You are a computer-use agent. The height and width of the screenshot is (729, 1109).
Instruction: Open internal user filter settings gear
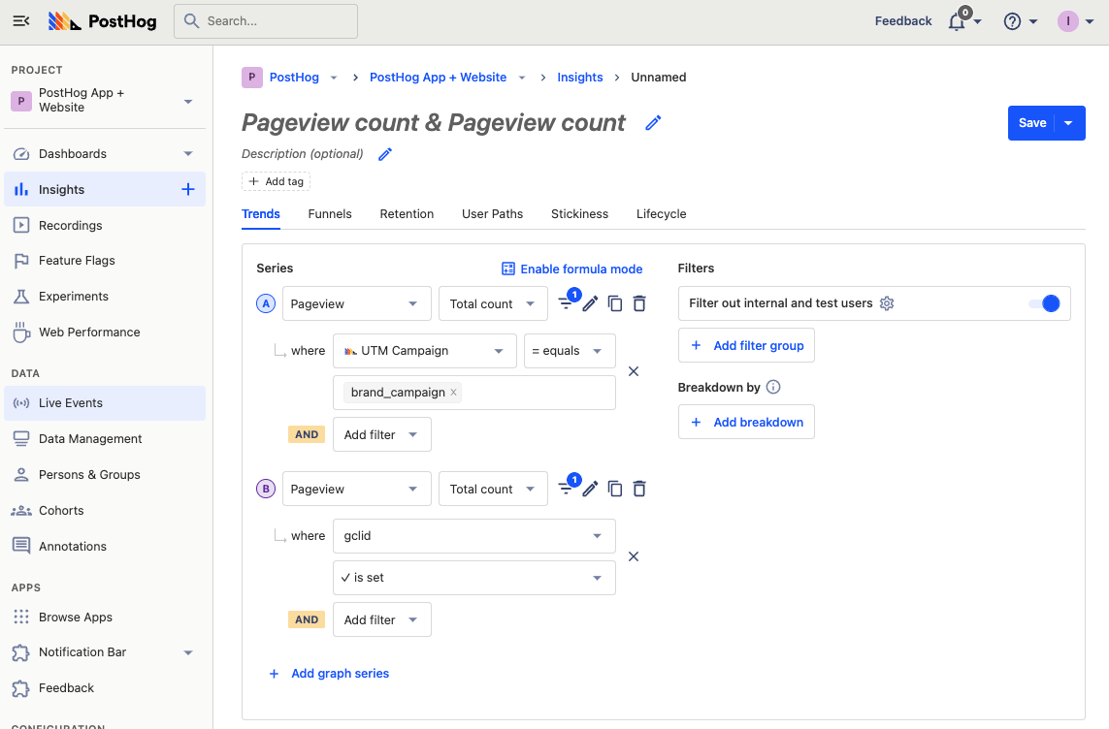(886, 303)
